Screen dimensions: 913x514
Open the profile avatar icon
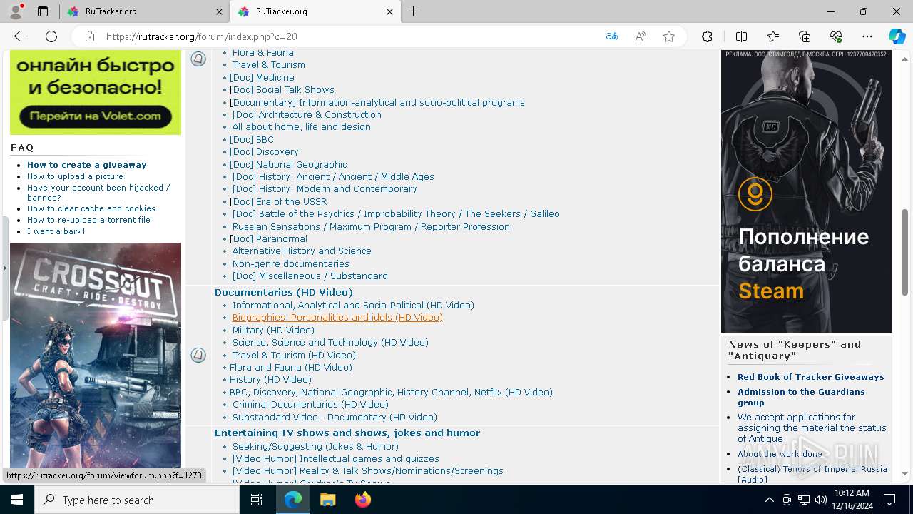click(x=16, y=11)
